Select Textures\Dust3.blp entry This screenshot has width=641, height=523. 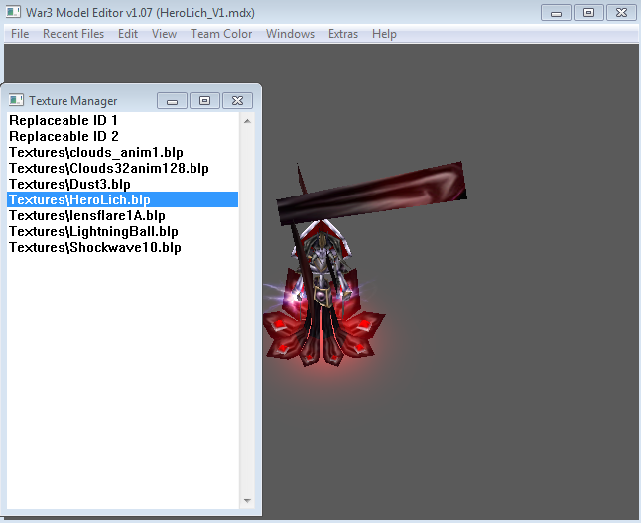click(x=123, y=184)
